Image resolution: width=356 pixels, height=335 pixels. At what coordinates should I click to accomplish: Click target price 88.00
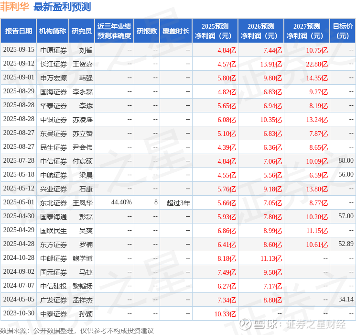point(346,161)
